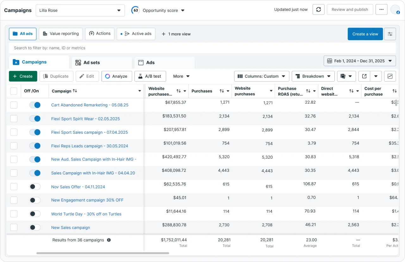The height and width of the screenshot is (262, 405).
Task: Toggle off Cart Abandoned Remarketing campaign
Action: point(35,105)
